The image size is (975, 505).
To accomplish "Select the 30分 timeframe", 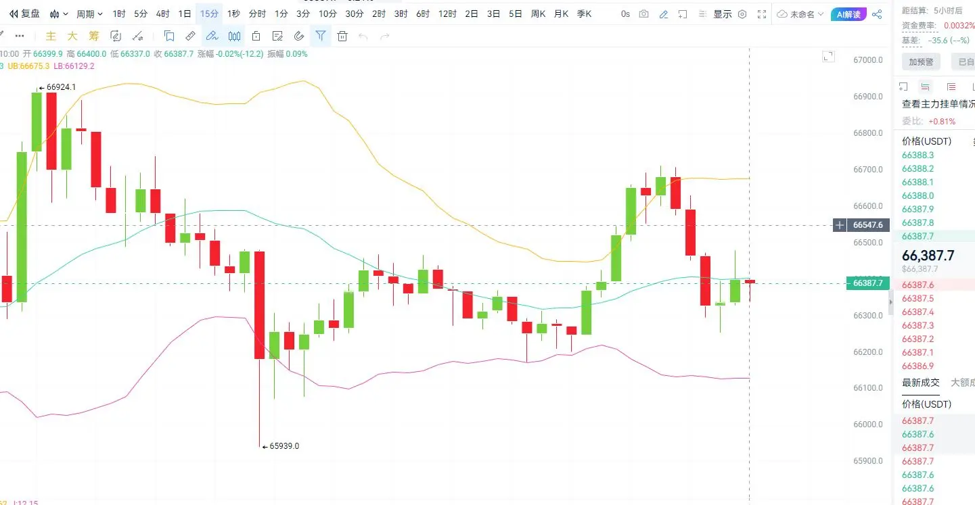I will tap(354, 14).
